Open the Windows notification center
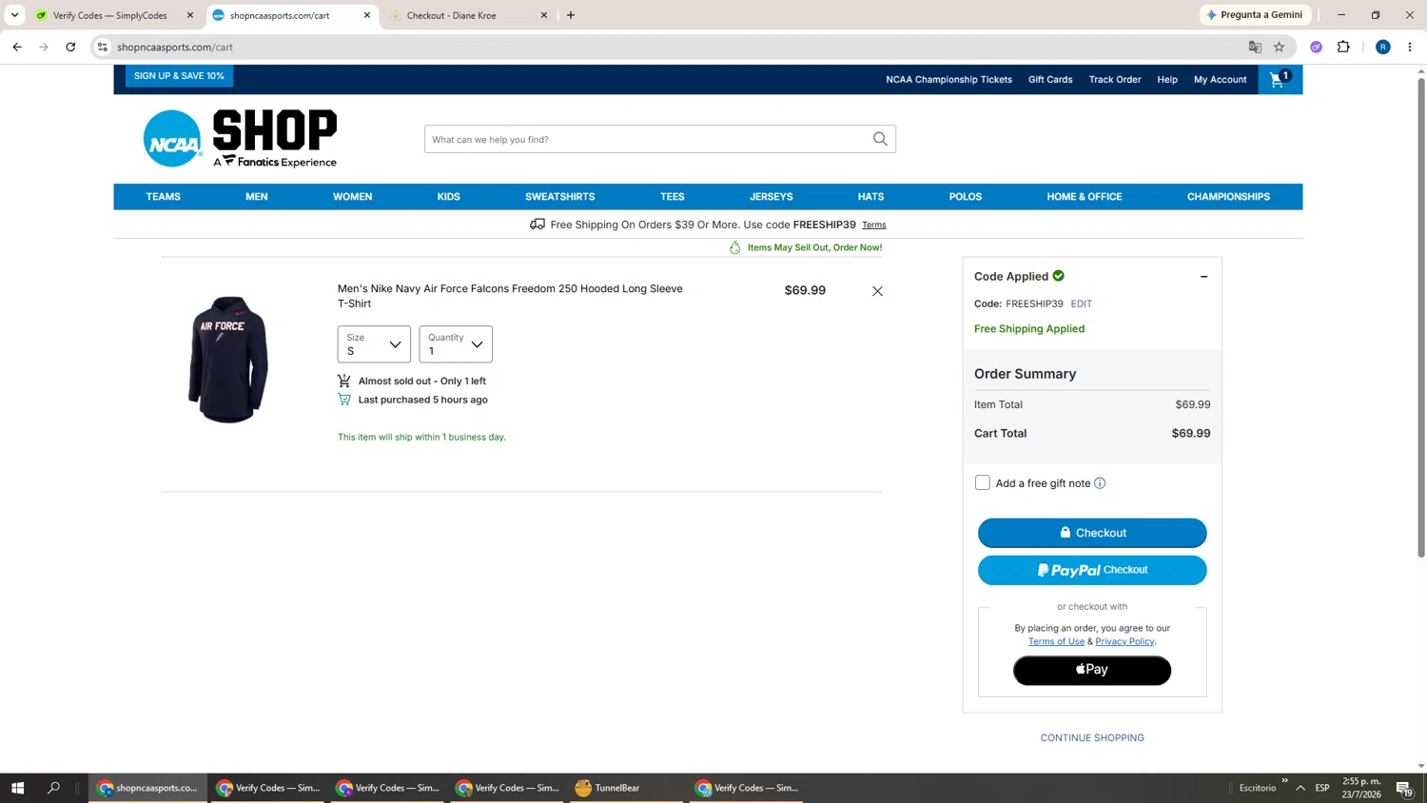The width and height of the screenshot is (1427, 803). pos(1404,788)
